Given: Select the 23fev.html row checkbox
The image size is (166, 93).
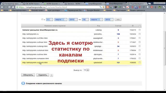Looking at the screenshot, I should [x=140, y=38].
